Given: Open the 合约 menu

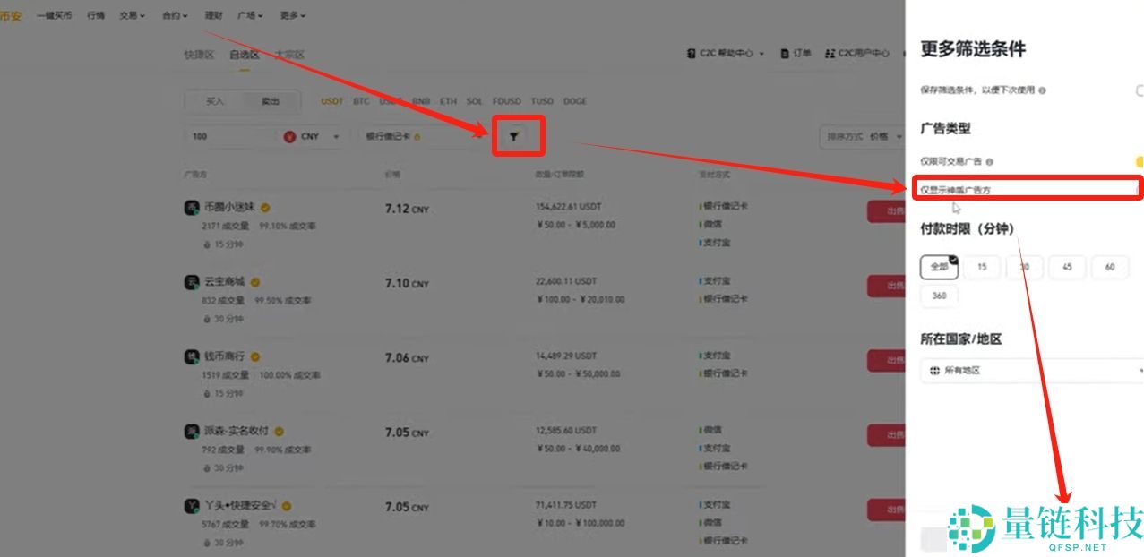Looking at the screenshot, I should pos(172,15).
